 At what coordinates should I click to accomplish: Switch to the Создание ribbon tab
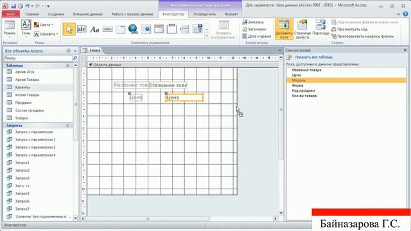pos(56,14)
